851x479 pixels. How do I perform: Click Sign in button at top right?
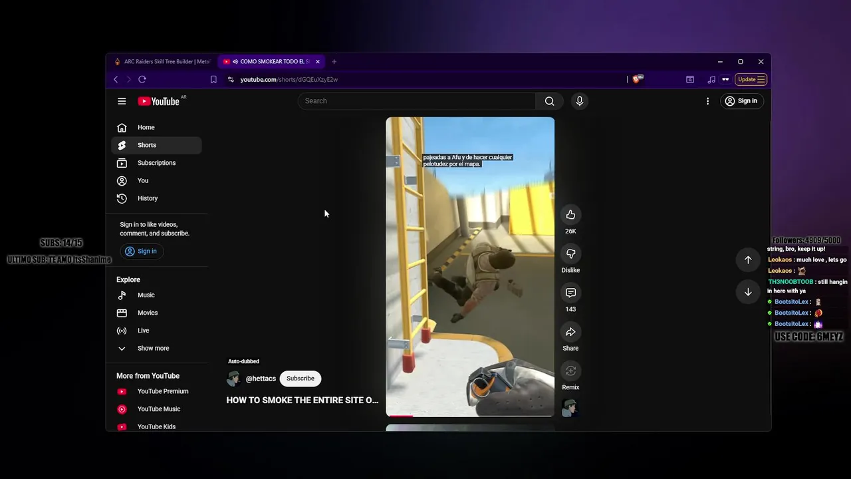741,101
